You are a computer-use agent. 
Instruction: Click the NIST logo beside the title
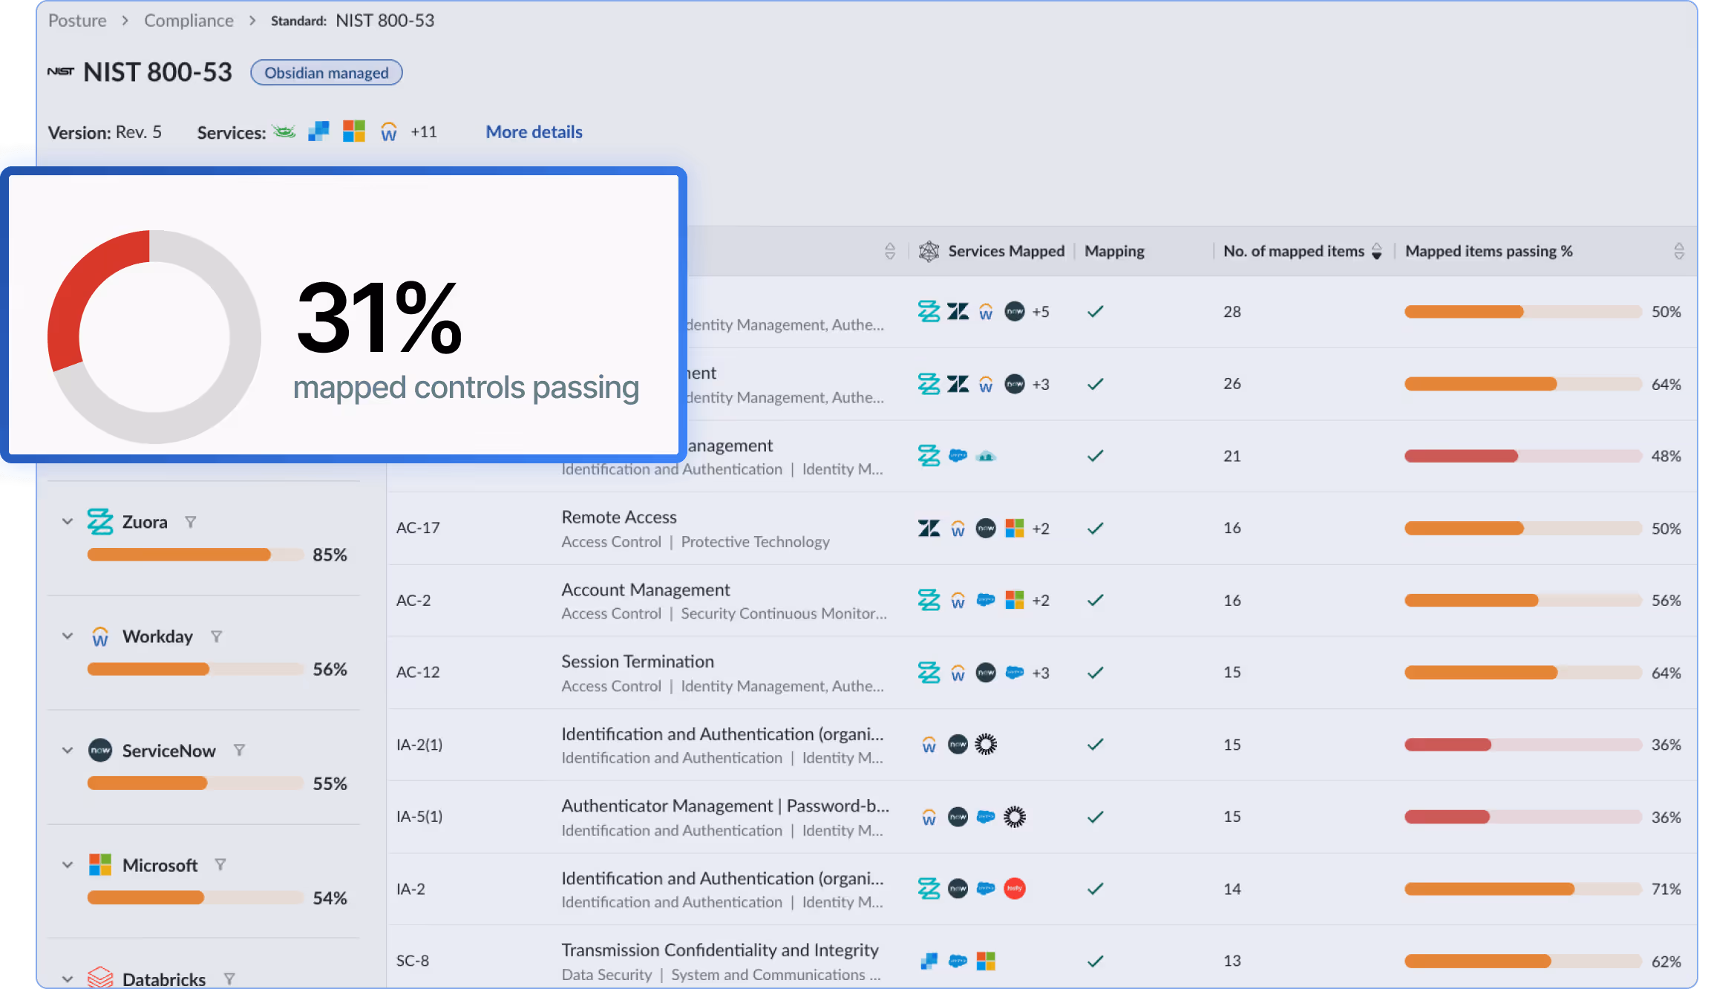click(x=61, y=72)
